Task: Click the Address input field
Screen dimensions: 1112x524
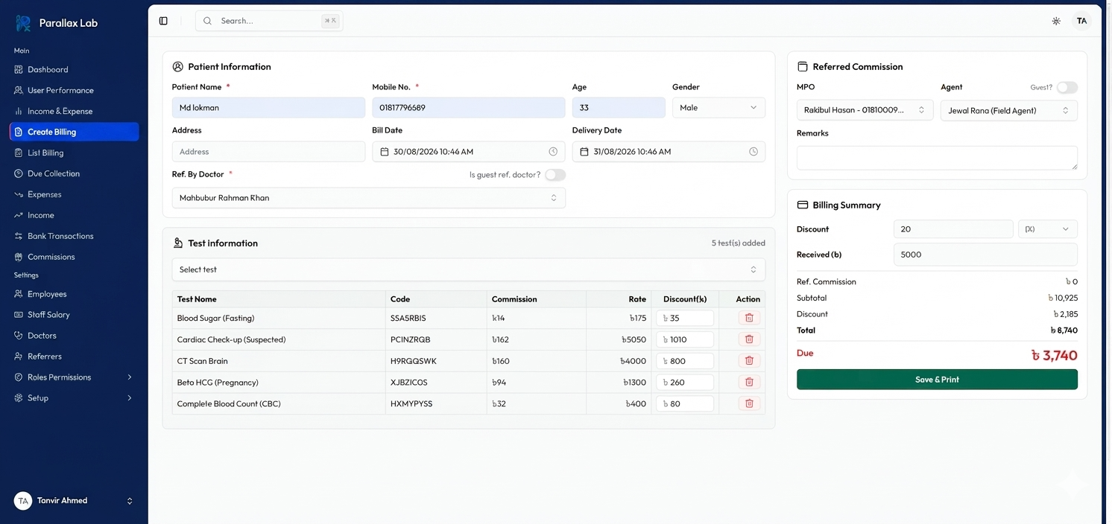Action: pyautogui.click(x=268, y=152)
